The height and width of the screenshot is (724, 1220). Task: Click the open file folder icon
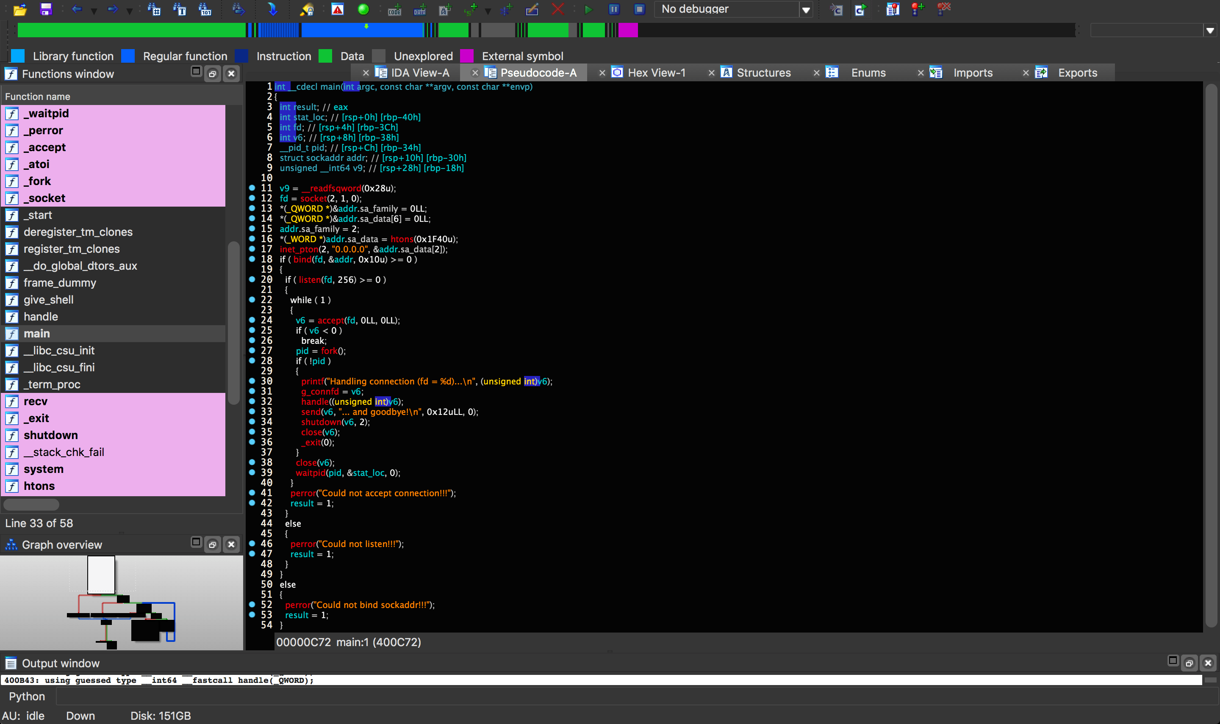[x=19, y=9]
